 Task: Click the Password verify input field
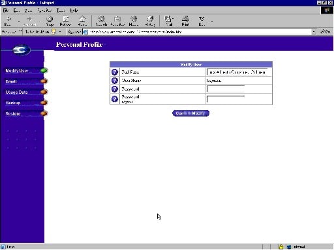226,99
